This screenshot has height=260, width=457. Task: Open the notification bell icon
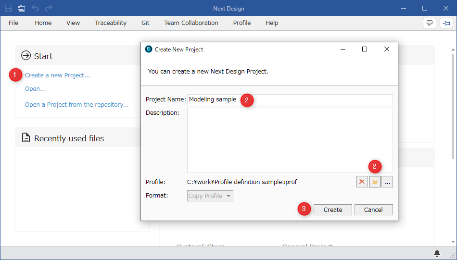[x=437, y=254]
